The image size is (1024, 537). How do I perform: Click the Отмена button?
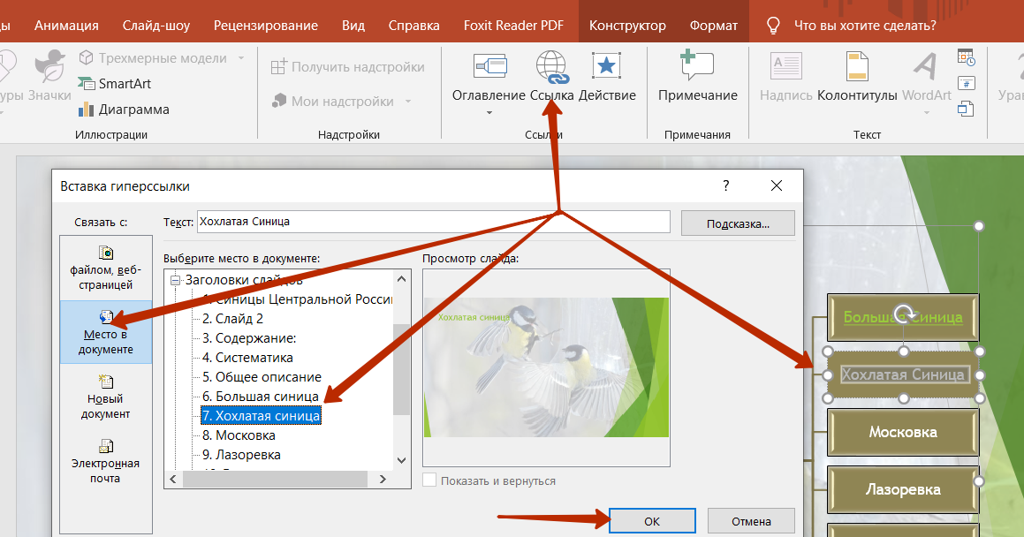point(751,521)
